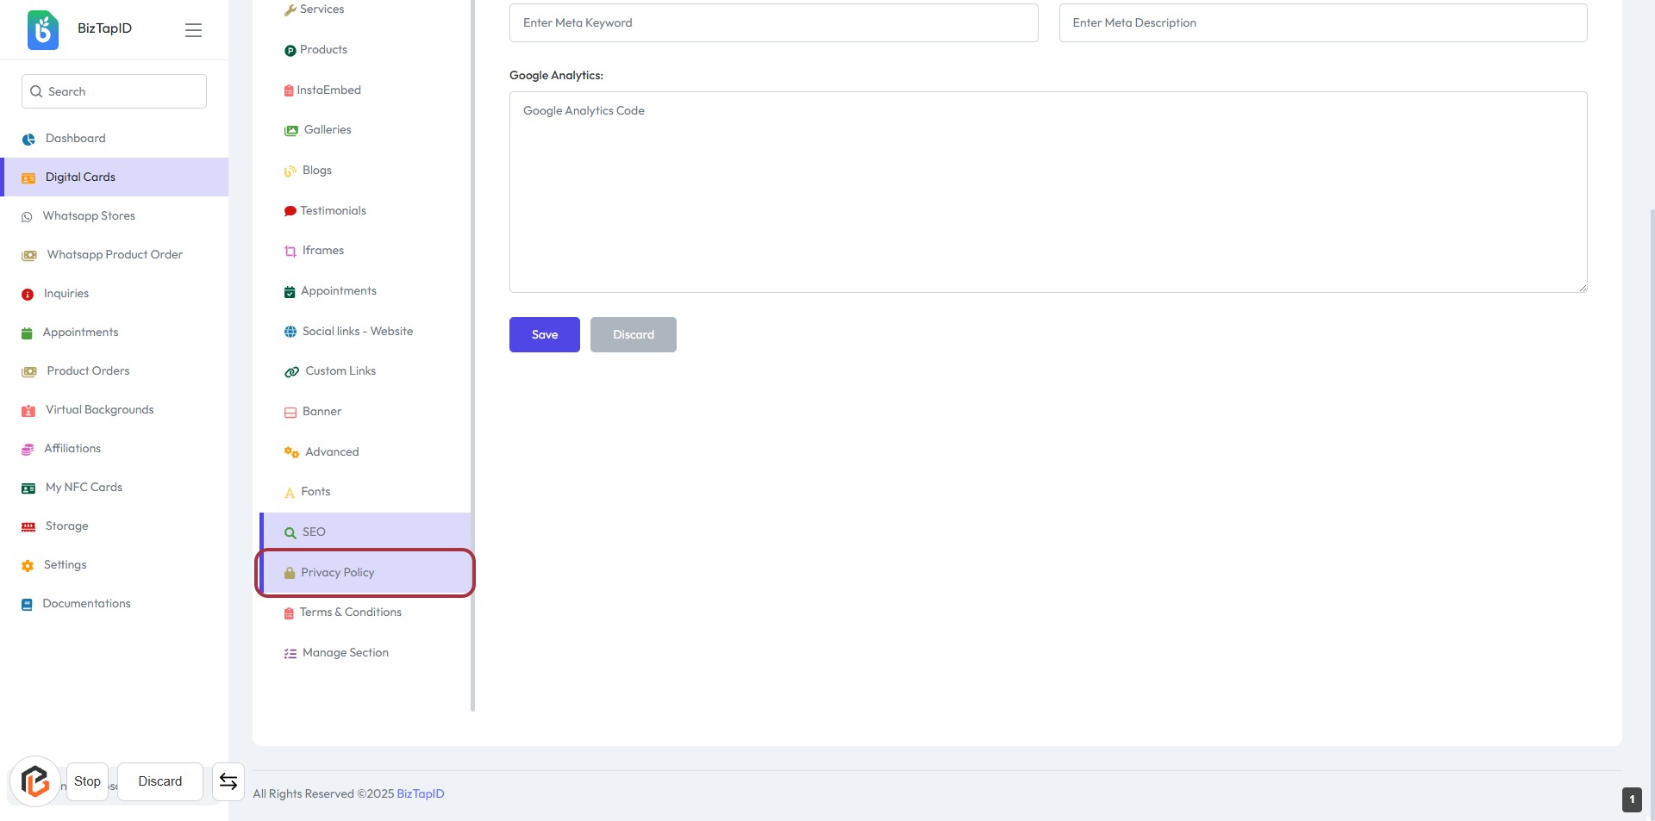
Task: Open Digital Cards from sidebar
Action: [x=80, y=177]
